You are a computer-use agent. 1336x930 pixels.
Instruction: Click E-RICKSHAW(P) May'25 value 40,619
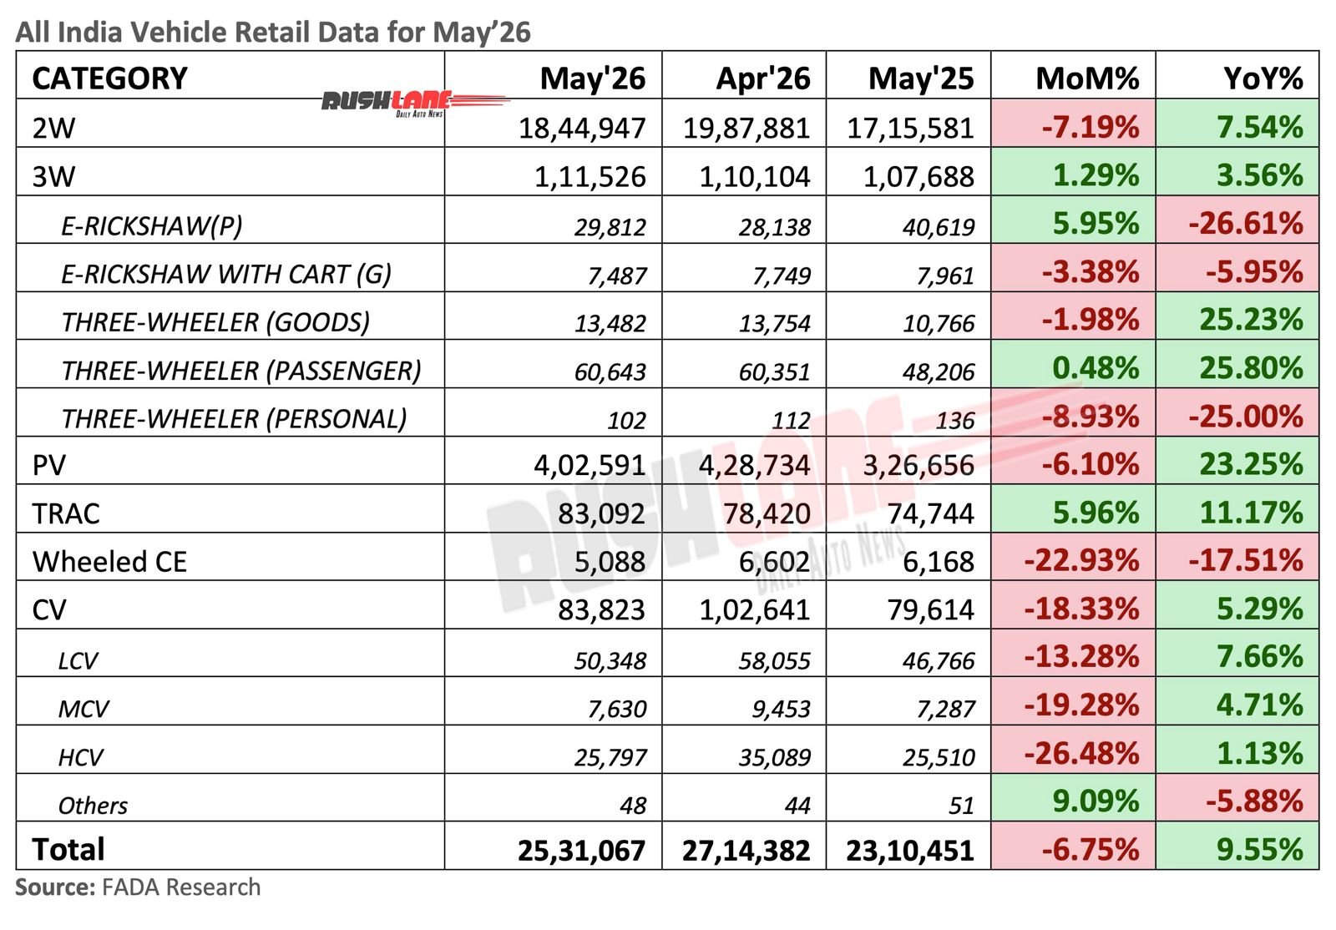coord(939,226)
